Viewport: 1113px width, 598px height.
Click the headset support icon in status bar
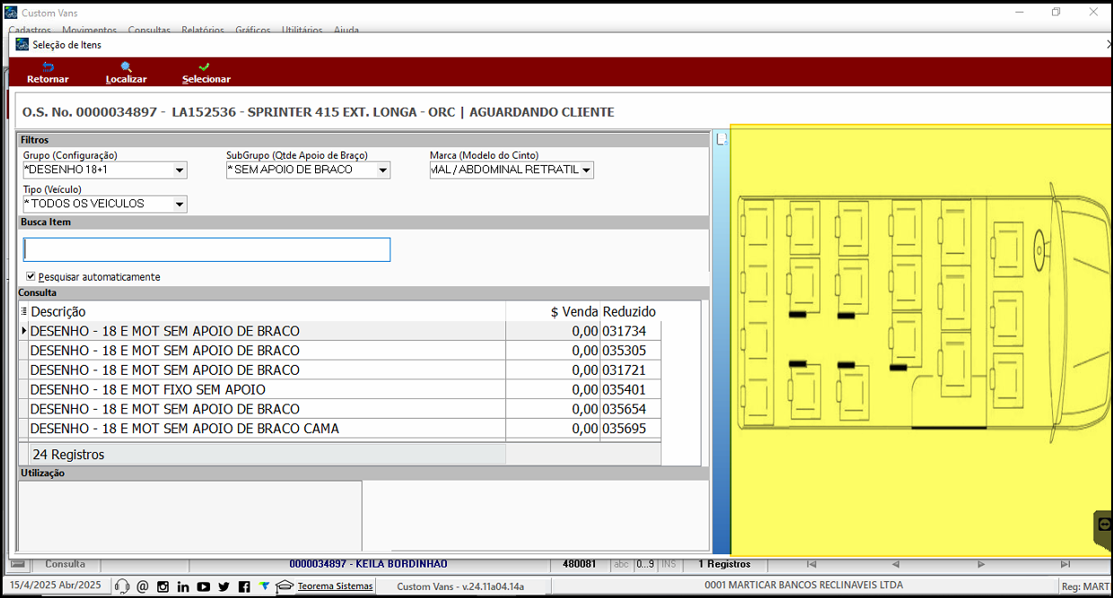tap(122, 586)
